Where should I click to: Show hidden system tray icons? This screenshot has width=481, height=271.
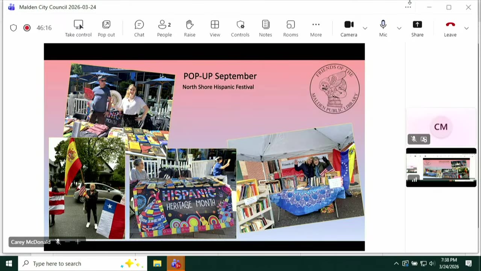[396, 263]
